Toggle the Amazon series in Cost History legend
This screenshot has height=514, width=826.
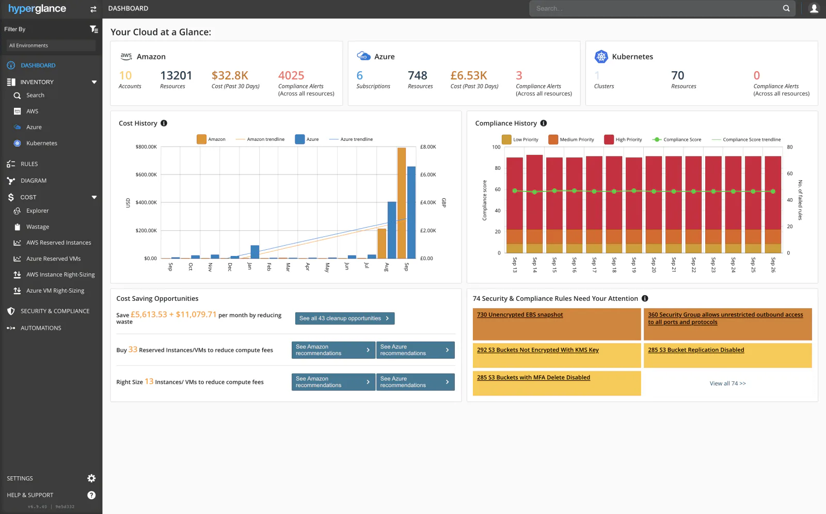pos(212,139)
